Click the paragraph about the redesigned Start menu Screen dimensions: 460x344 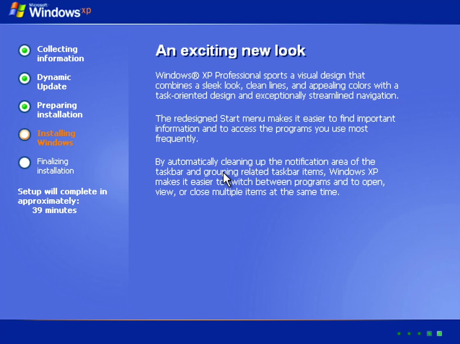(x=275, y=129)
